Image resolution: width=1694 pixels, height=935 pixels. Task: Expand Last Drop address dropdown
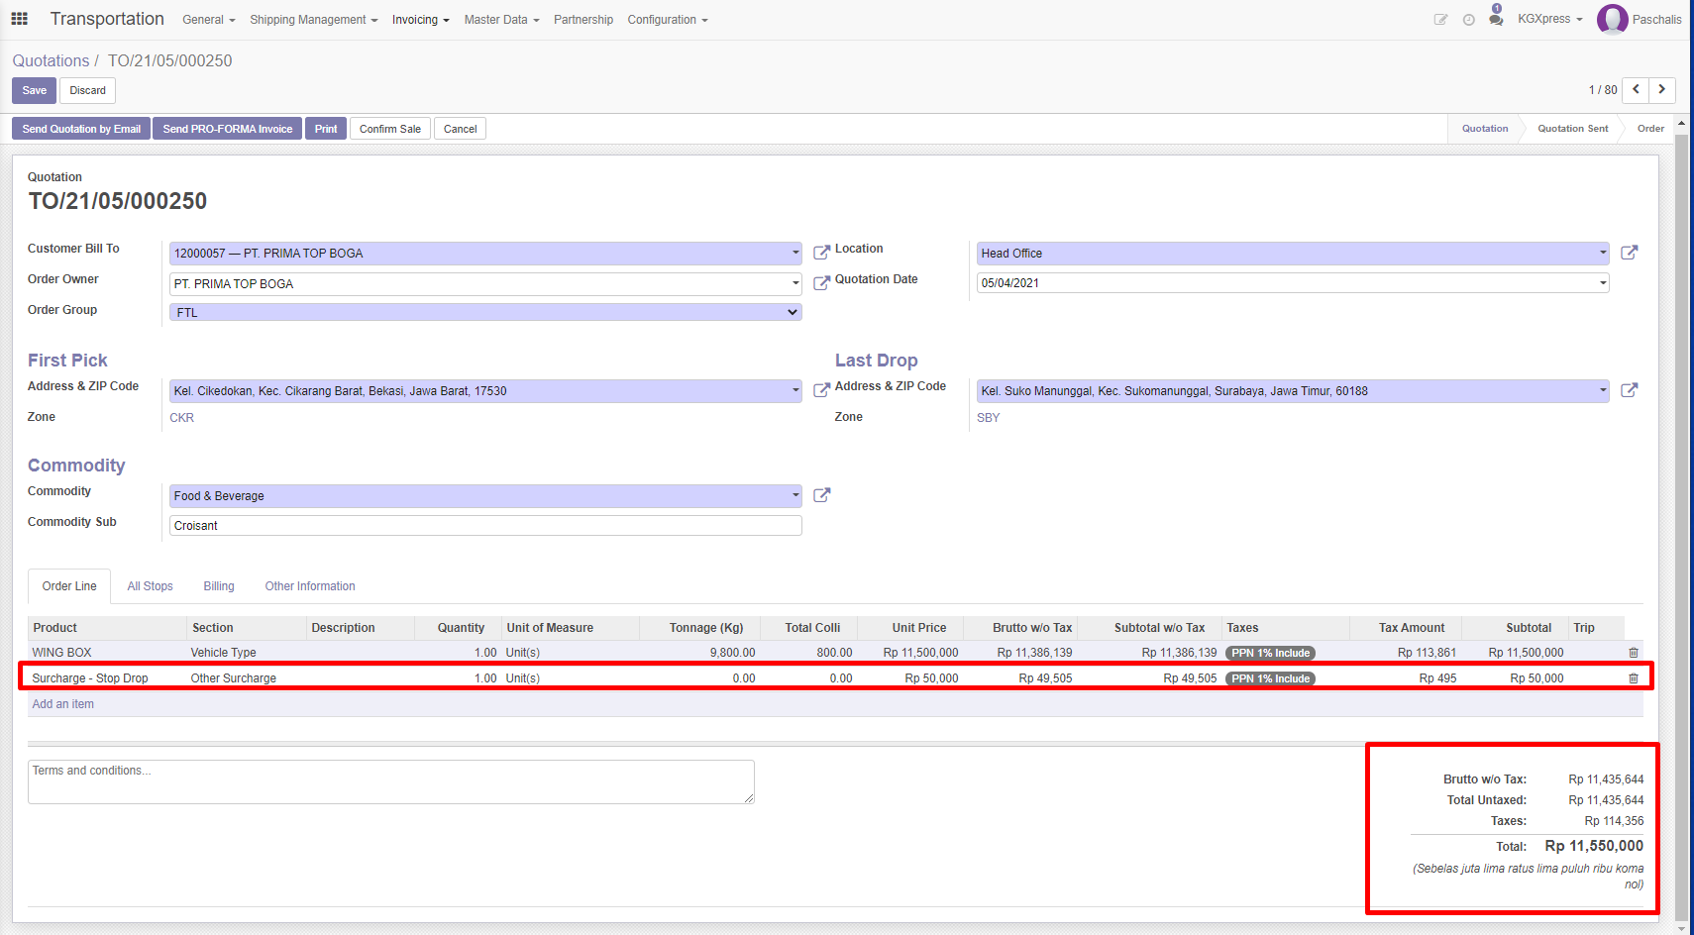point(1602,390)
